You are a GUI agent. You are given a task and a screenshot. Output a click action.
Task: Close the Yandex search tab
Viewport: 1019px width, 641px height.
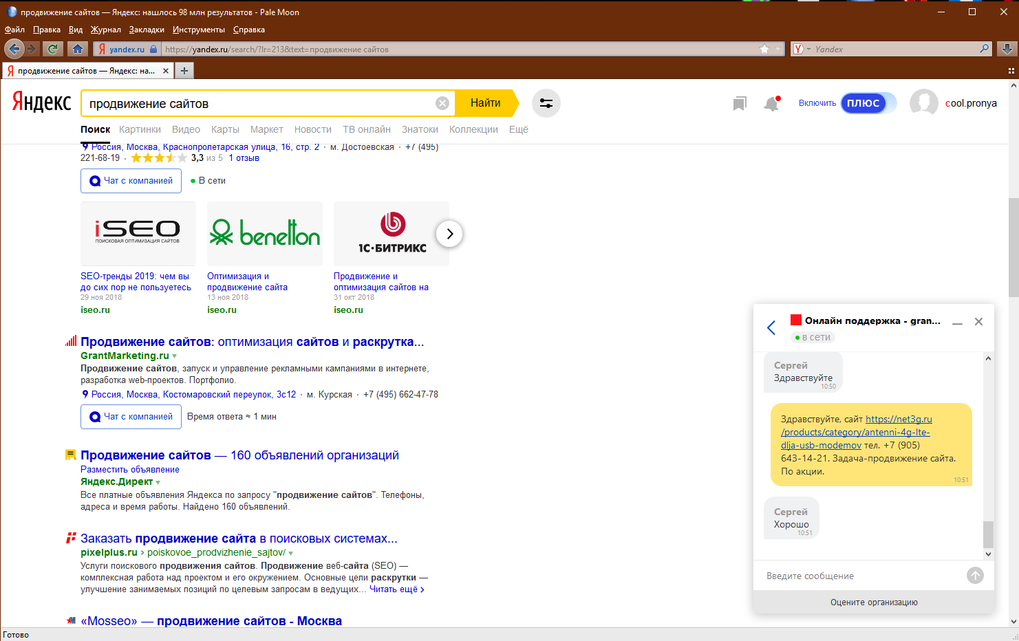click(166, 71)
